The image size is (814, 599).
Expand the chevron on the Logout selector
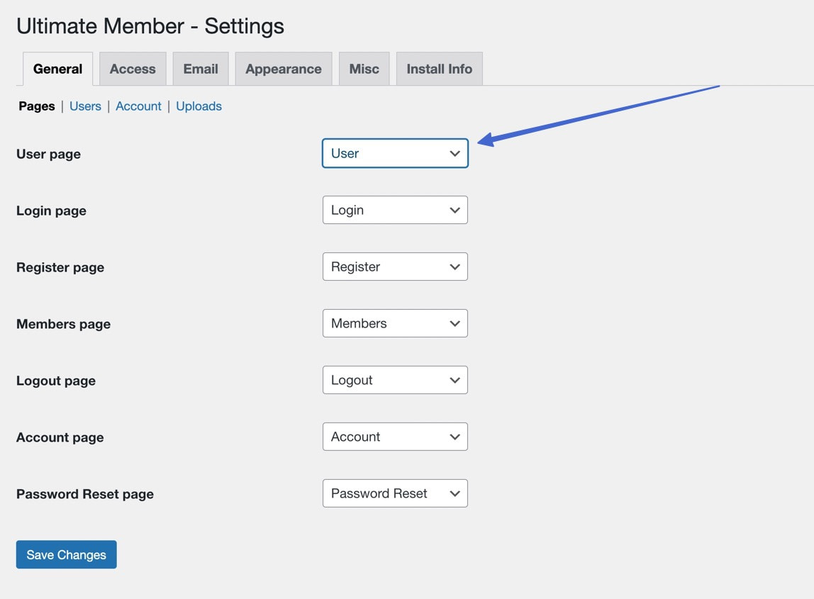click(455, 380)
